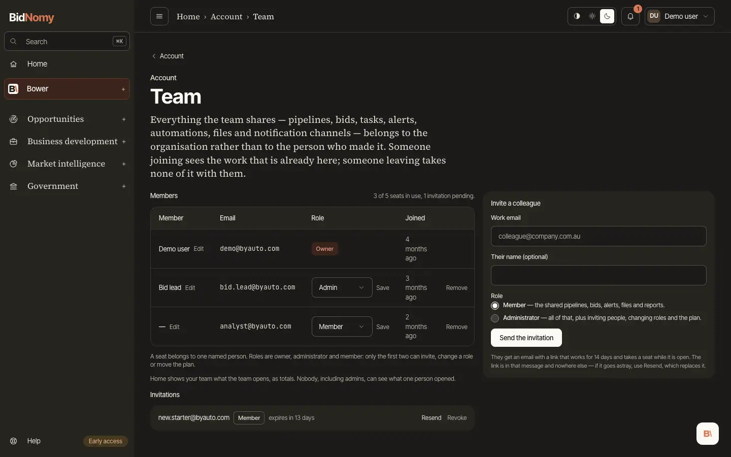Screen dimensions: 731x457
Task: Click the Market intelligence pie icon
Action: pos(14,164)
